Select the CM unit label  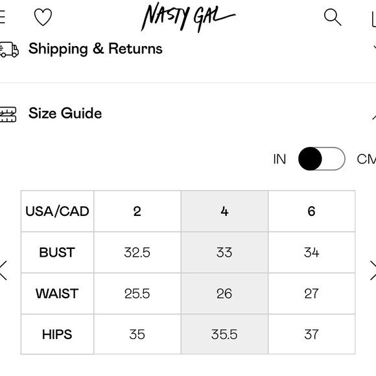(366, 159)
